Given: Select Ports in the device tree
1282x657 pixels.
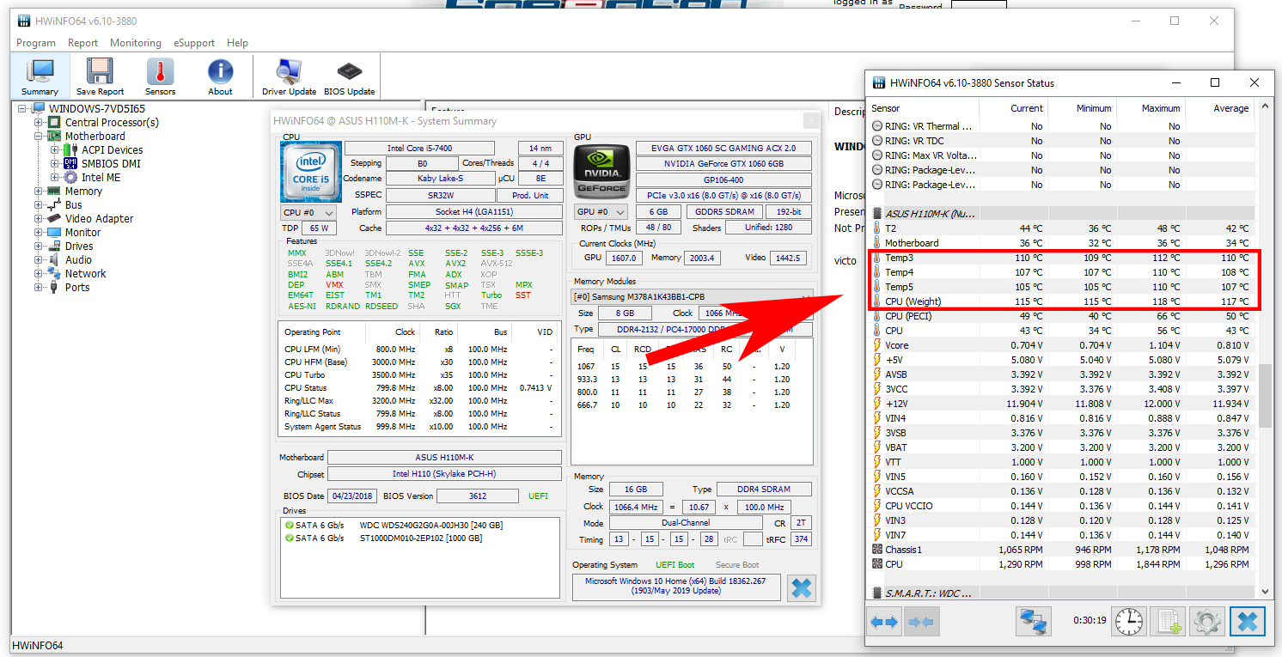Looking at the screenshot, I should [x=76, y=288].
